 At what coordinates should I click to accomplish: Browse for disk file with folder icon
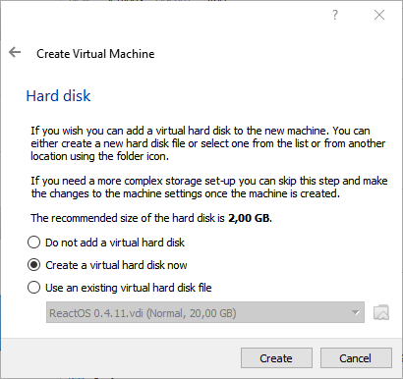coord(381,312)
